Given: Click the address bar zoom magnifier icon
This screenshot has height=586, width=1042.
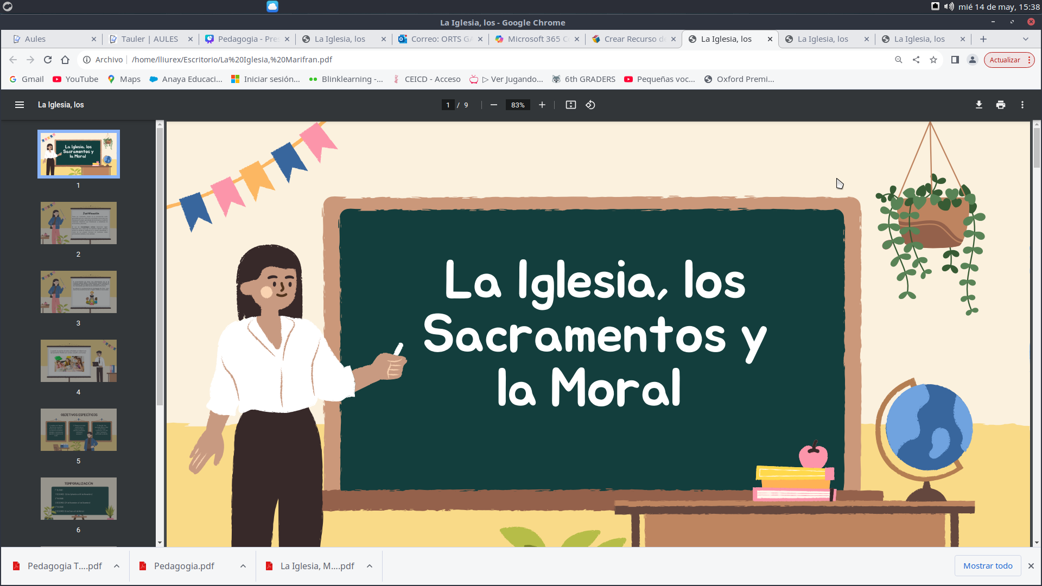Looking at the screenshot, I should 899,60.
